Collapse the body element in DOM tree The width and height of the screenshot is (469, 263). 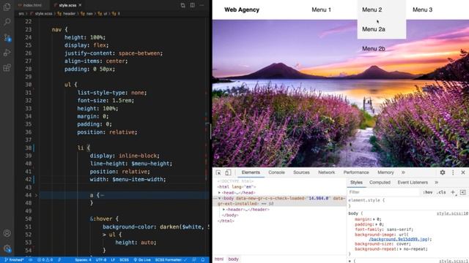coord(220,198)
